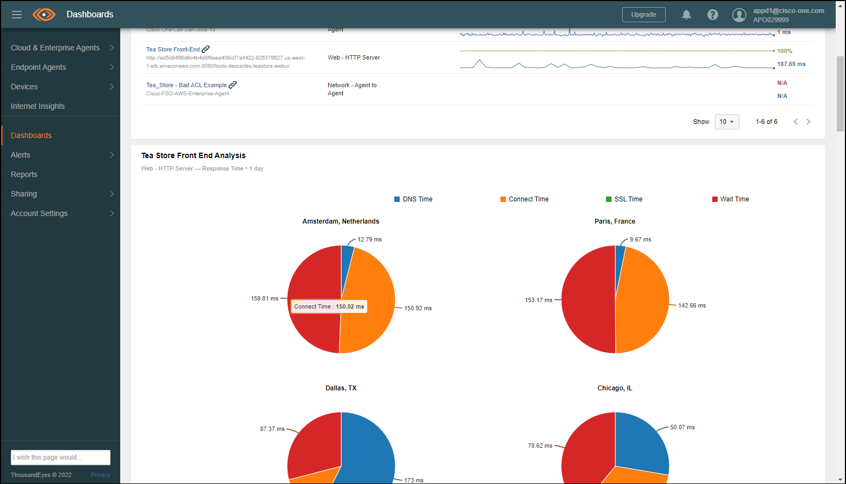Click the 12.79 ms label on Amsterdam pie
The width and height of the screenshot is (846, 484).
pyautogui.click(x=369, y=239)
